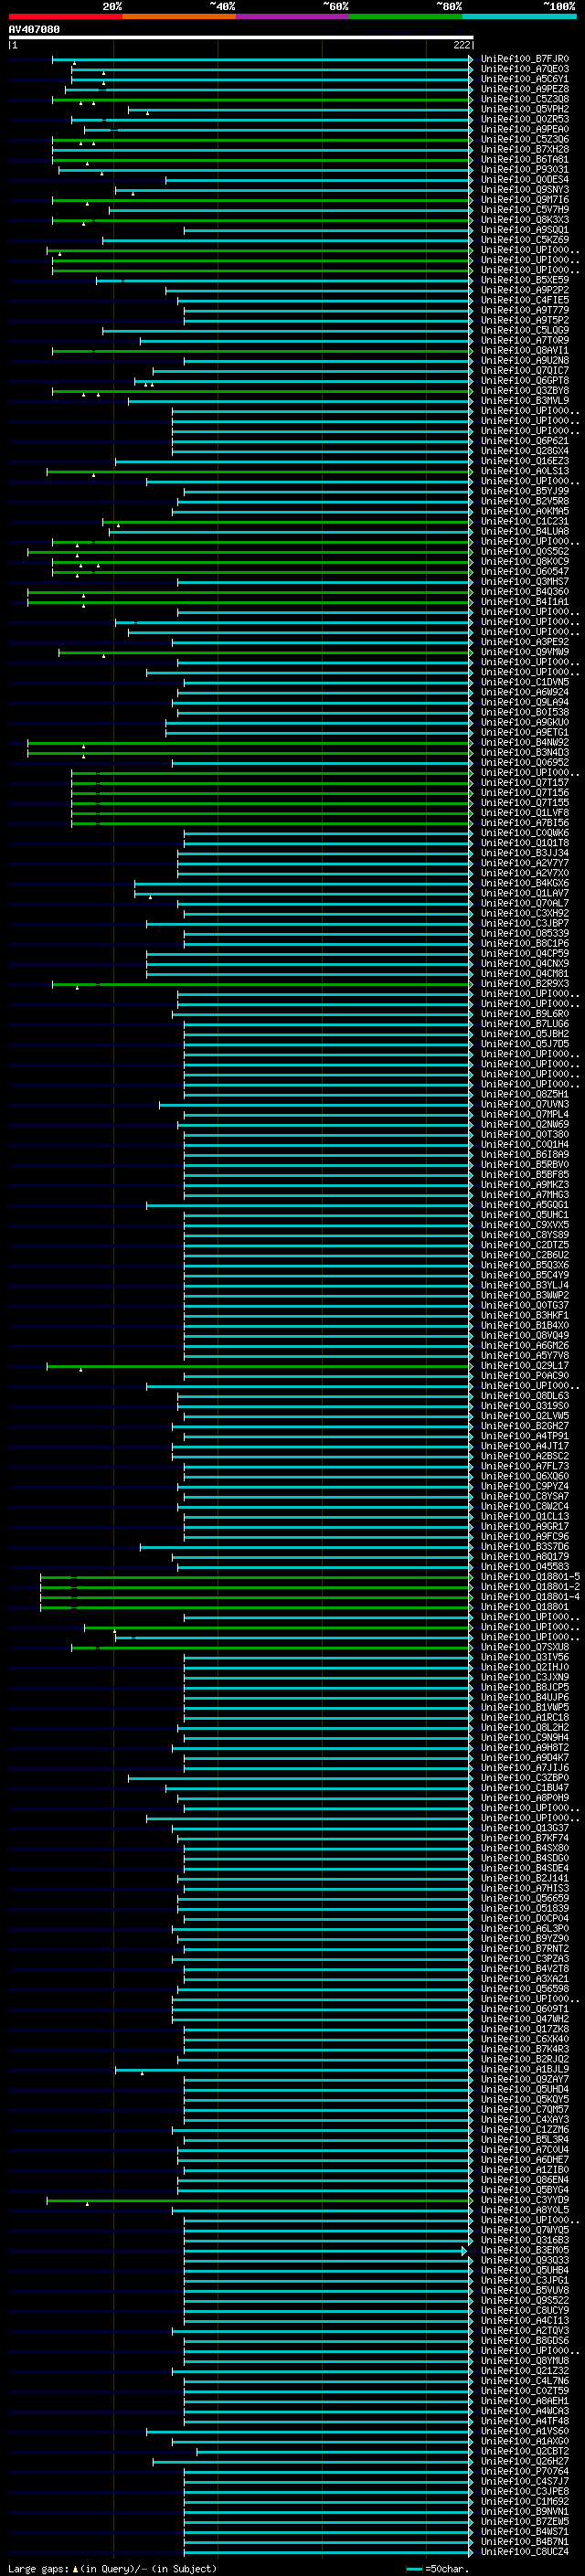Select hit label UniRef100_A7JIJ6
The height and width of the screenshot is (2576, 585).
pyautogui.click(x=524, y=1768)
